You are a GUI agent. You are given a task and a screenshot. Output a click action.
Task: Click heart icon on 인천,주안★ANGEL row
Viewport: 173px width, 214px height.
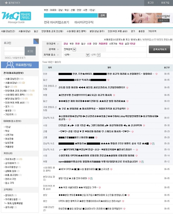tap(157, 74)
